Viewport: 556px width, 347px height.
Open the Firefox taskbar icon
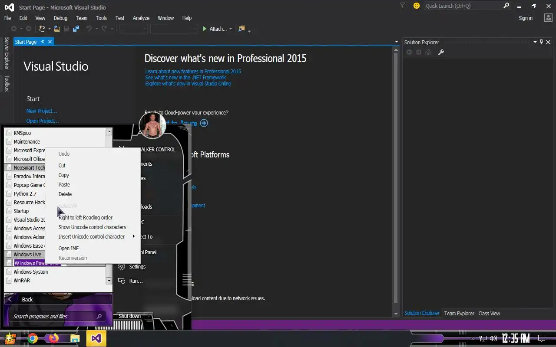coord(54,338)
